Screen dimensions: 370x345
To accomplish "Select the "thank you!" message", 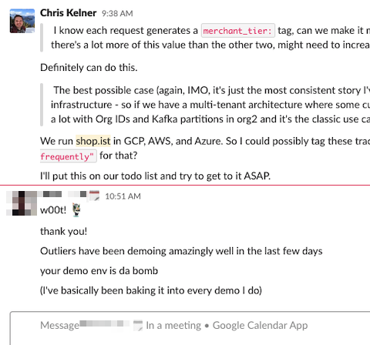I will 64,231.
